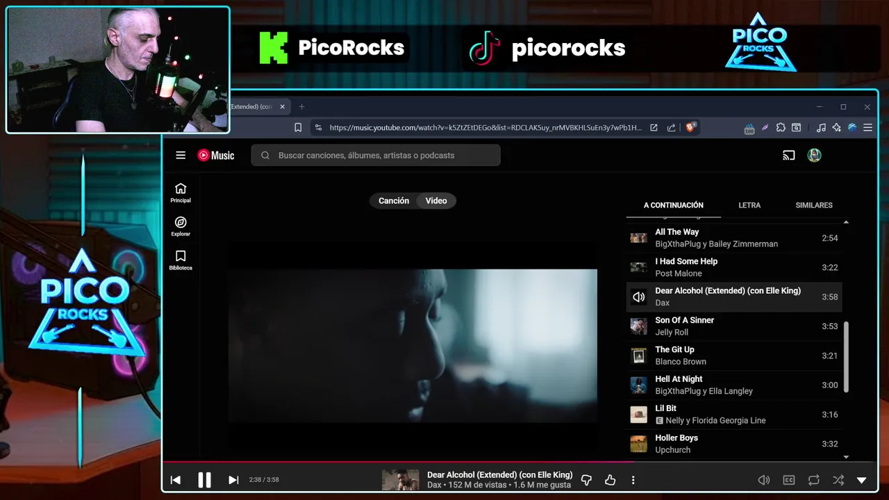
Task: Open the browser main menu icon
Action: coord(867,128)
